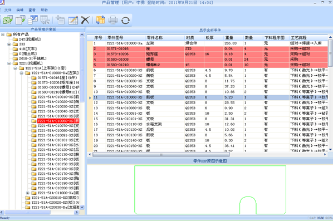Click the row indicator arrow beside row 11

pyautogui.click(x=90, y=97)
